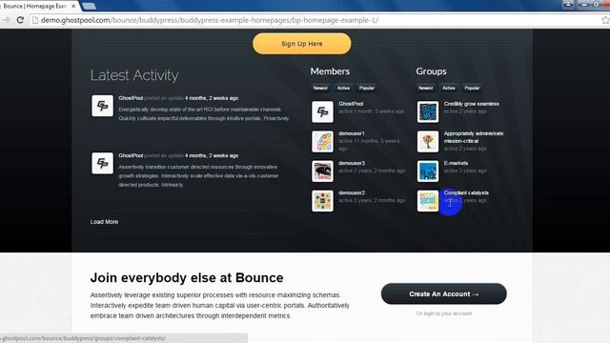Select the Popular tab under Members
This screenshot has width=610, height=343.
point(366,88)
